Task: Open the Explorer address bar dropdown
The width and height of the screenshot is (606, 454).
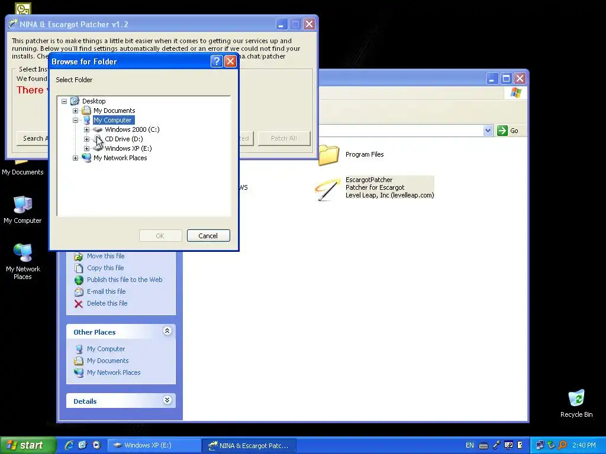Action: pos(488,131)
